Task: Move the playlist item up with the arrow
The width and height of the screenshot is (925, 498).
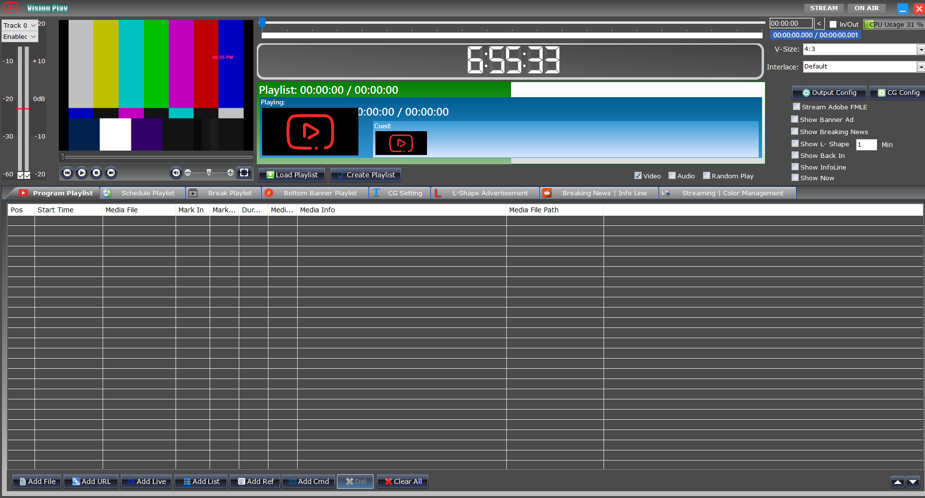Action: [898, 482]
